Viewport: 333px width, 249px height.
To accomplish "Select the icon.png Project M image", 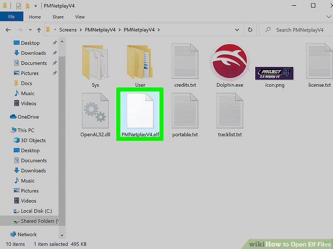I will pos(274,77).
